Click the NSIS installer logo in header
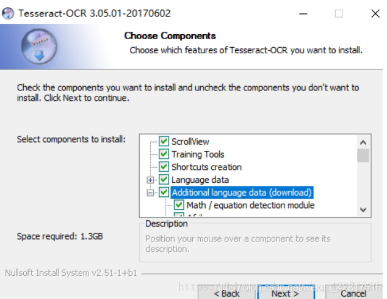This screenshot has width=387, height=299. (x=39, y=46)
